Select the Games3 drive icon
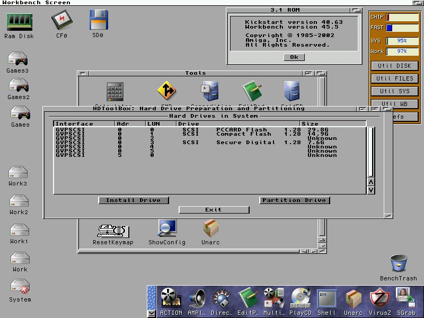424x318 pixels. pyautogui.click(x=18, y=59)
